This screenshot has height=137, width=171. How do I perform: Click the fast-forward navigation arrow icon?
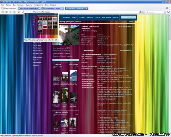(x=15, y=12)
